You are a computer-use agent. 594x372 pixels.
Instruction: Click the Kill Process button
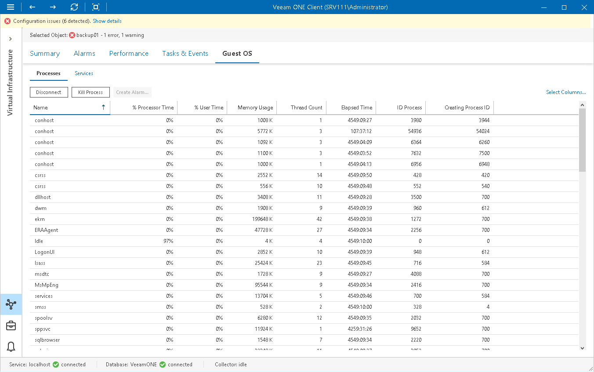(91, 92)
